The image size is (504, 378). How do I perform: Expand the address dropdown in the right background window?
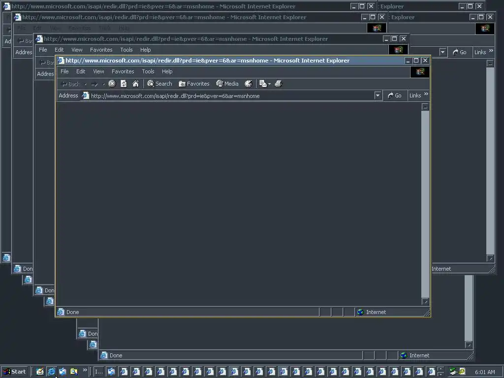point(443,52)
